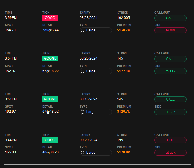The image size is (194, 168).
Task: Click the 'to ask' pill in the 67@18.02 row
Action: pyautogui.click(x=170, y=112)
